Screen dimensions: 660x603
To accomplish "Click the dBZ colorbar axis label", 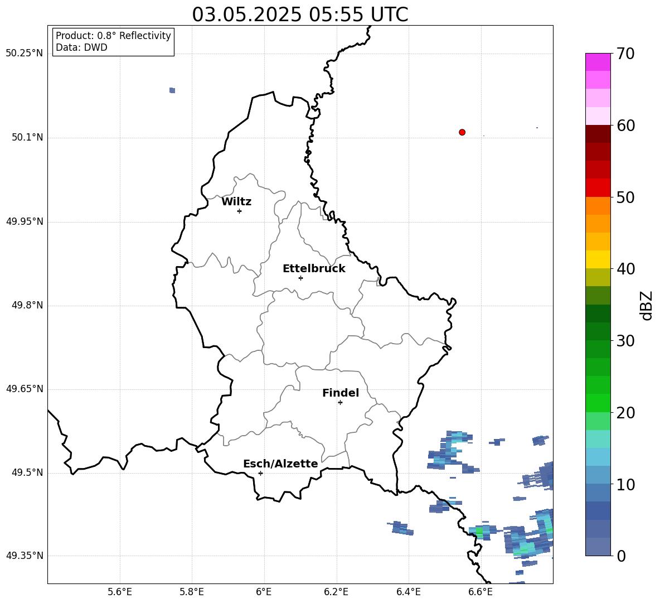I will tap(647, 306).
